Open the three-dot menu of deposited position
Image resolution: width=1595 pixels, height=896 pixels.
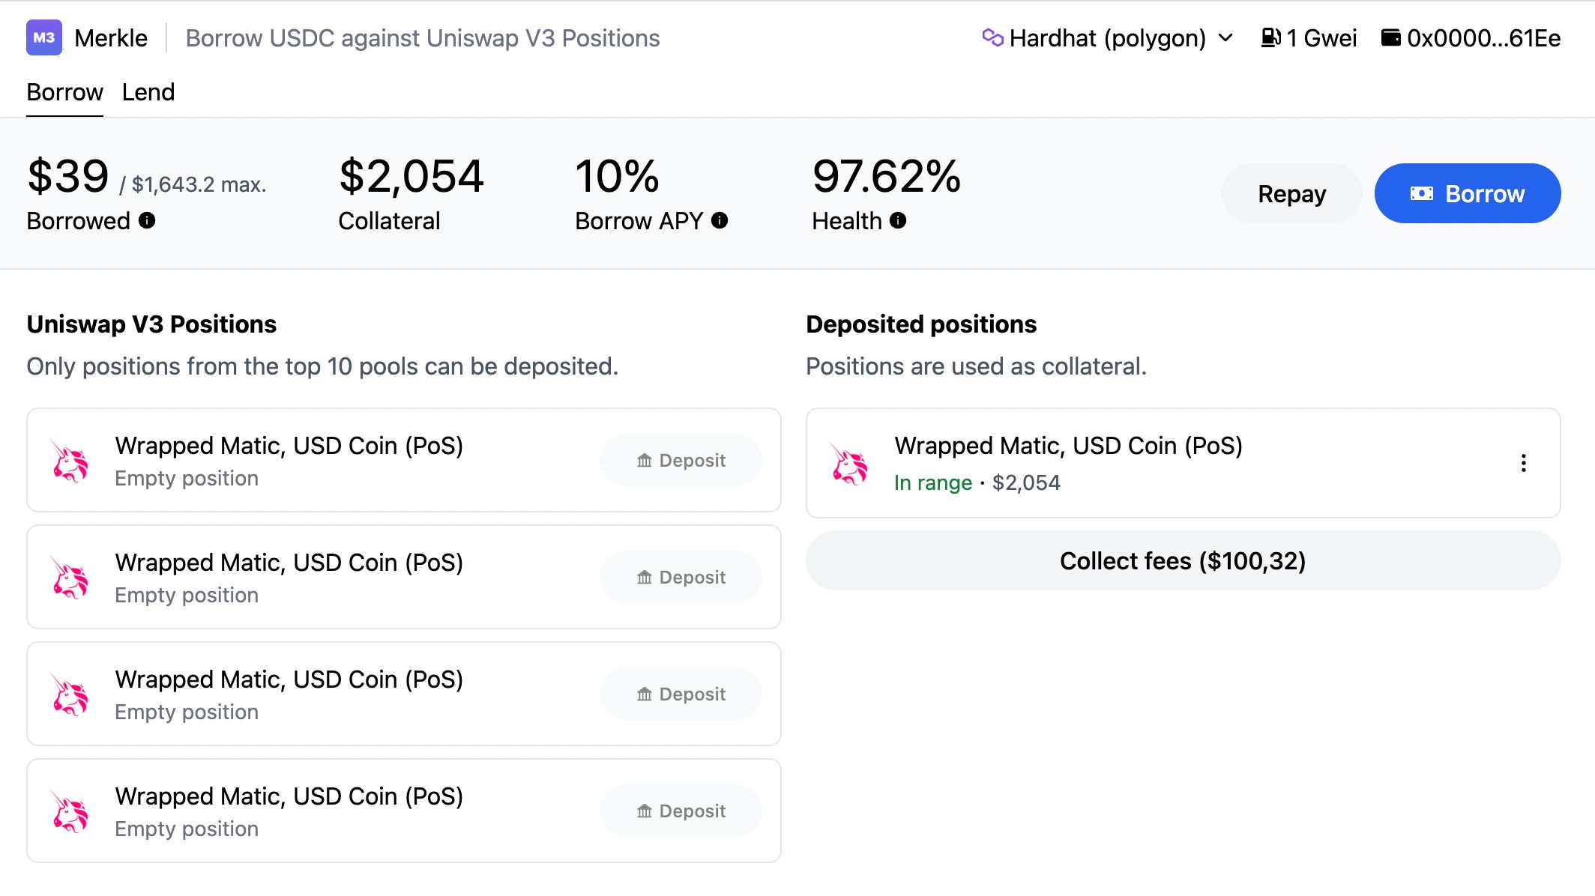click(1524, 463)
